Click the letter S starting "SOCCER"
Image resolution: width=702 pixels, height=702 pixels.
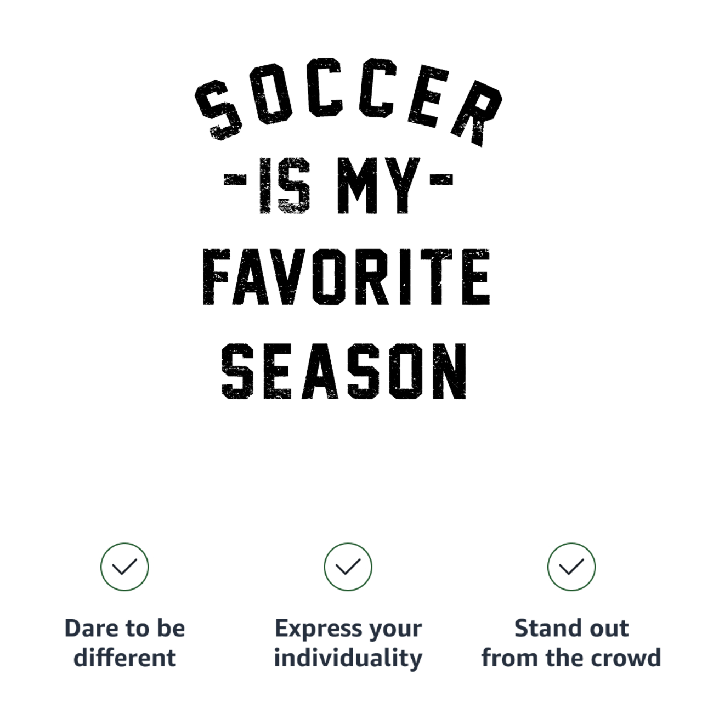tap(218, 110)
